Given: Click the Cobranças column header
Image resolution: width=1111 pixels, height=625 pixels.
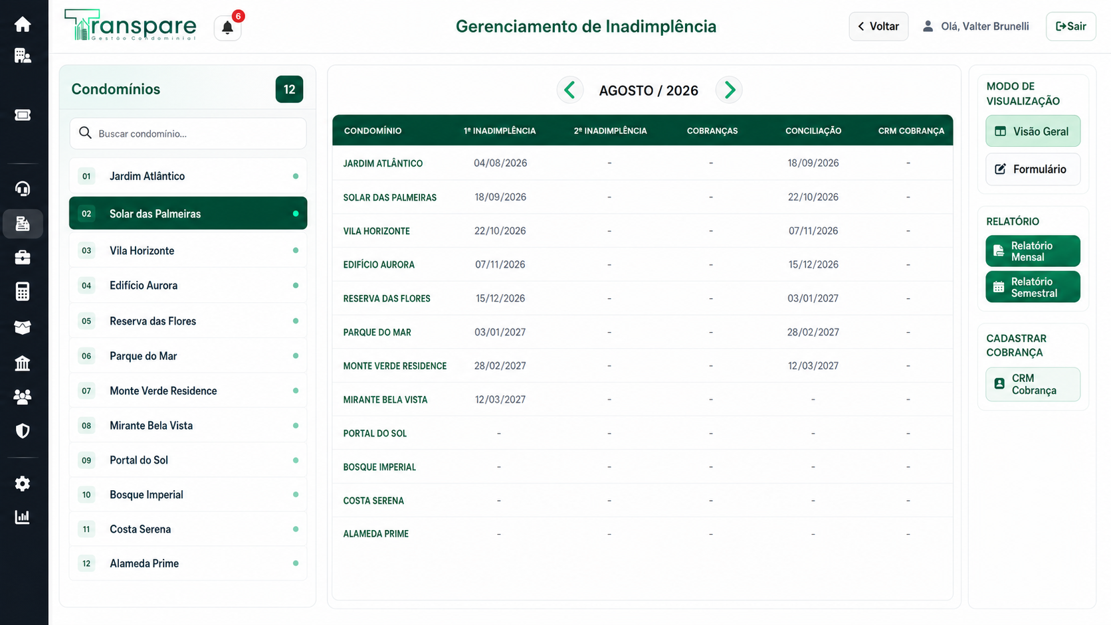Looking at the screenshot, I should click(x=712, y=131).
